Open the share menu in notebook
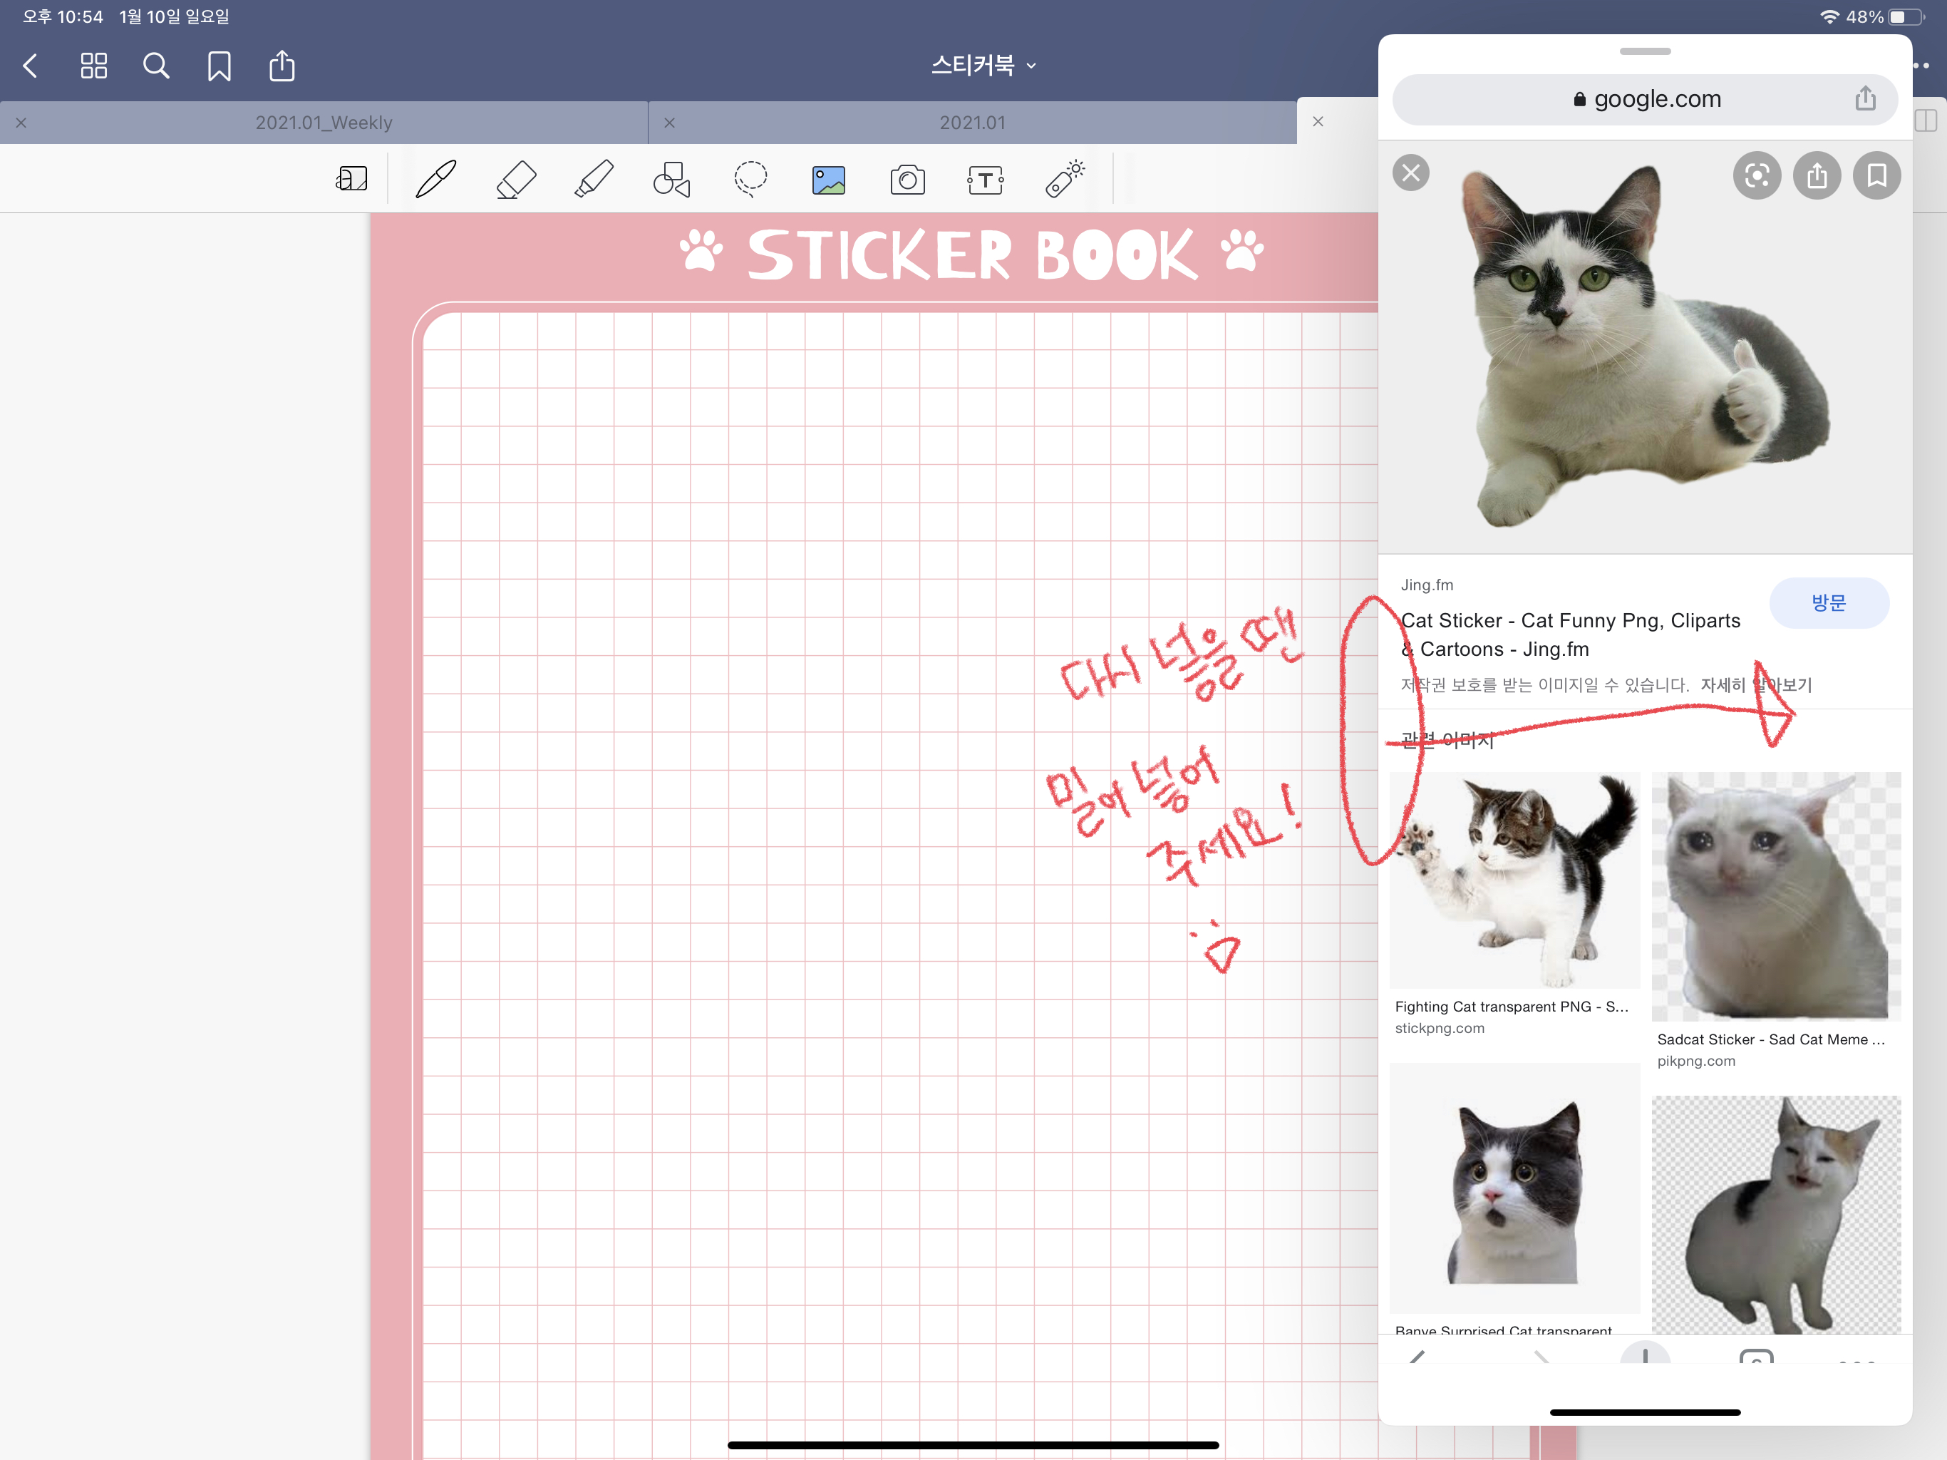This screenshot has height=1460, width=1947. pos(282,66)
